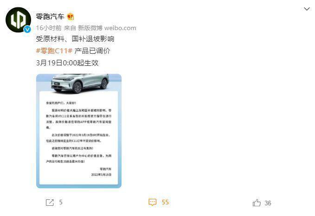Viewport: 315px width, 216px height.
Task: Click the letter text inside announcement image
Action: [78, 139]
